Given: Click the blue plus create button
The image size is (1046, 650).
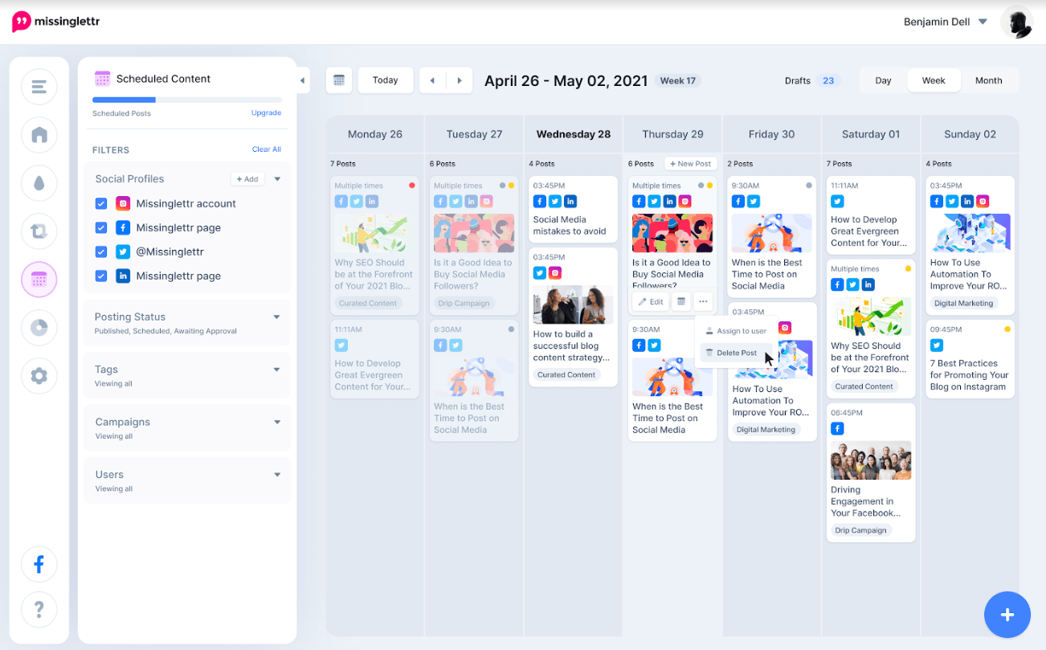Looking at the screenshot, I should pyautogui.click(x=1007, y=615).
